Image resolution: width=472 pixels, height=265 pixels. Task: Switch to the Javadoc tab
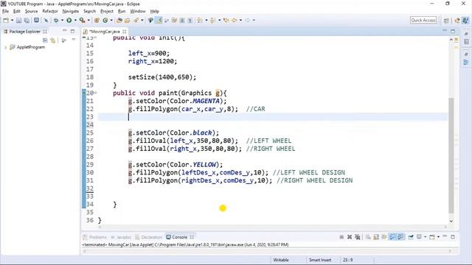click(x=121, y=237)
